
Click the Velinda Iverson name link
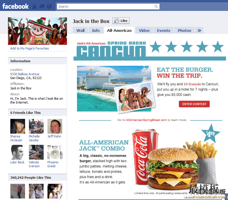[34, 164]
